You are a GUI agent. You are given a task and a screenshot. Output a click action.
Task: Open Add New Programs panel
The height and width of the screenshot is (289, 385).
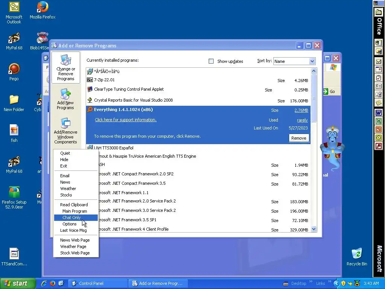(x=65, y=99)
